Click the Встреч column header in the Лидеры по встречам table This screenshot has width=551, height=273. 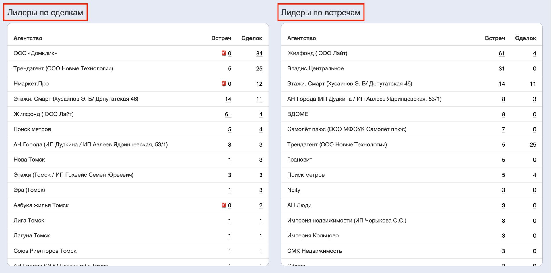[495, 38]
